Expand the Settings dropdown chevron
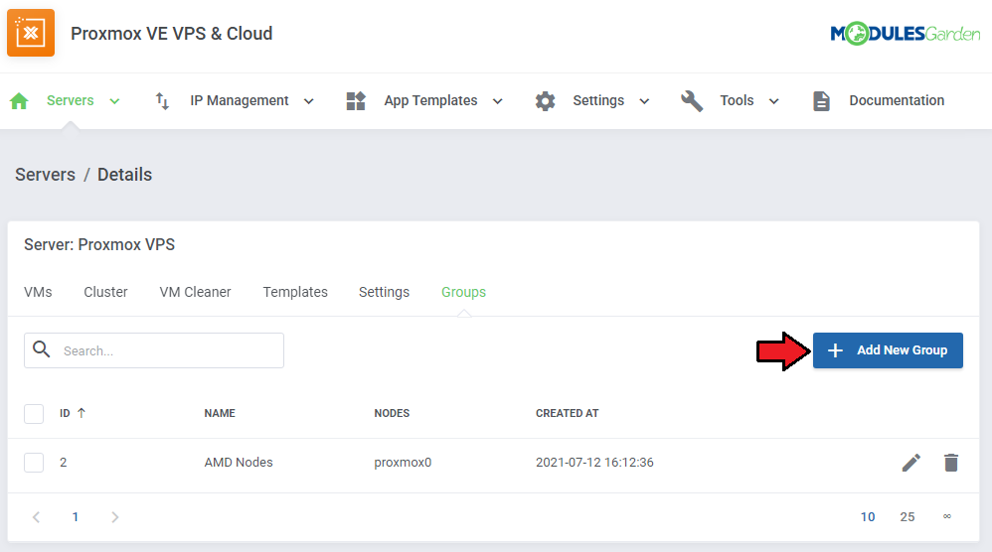 pyautogui.click(x=644, y=101)
